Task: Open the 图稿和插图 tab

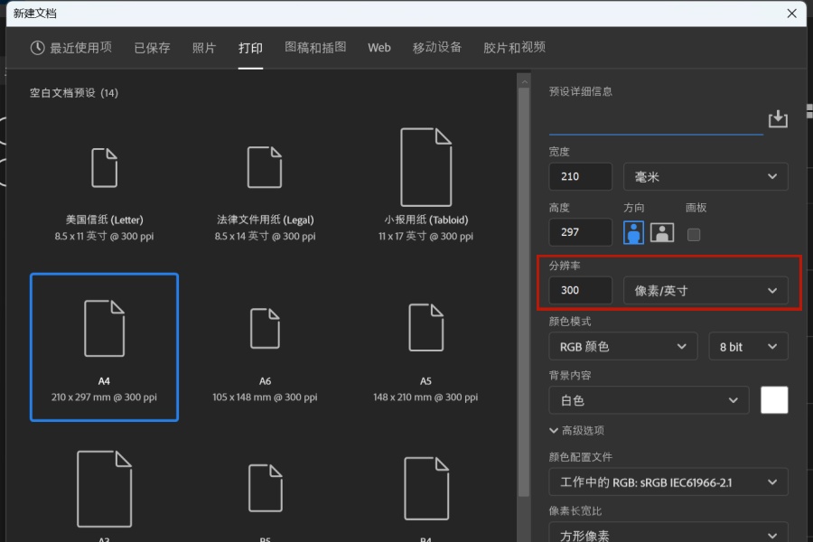Action: pyautogui.click(x=315, y=47)
